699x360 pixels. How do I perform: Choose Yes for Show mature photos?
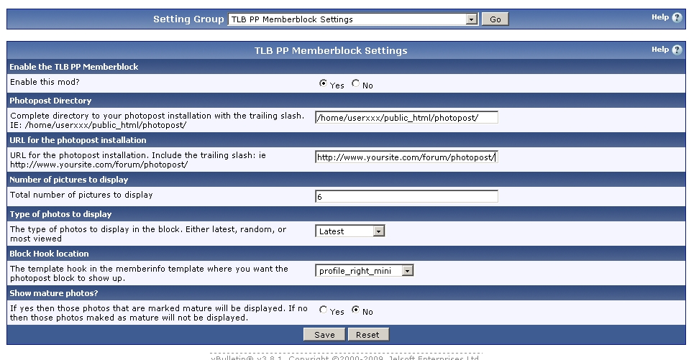coord(323,310)
